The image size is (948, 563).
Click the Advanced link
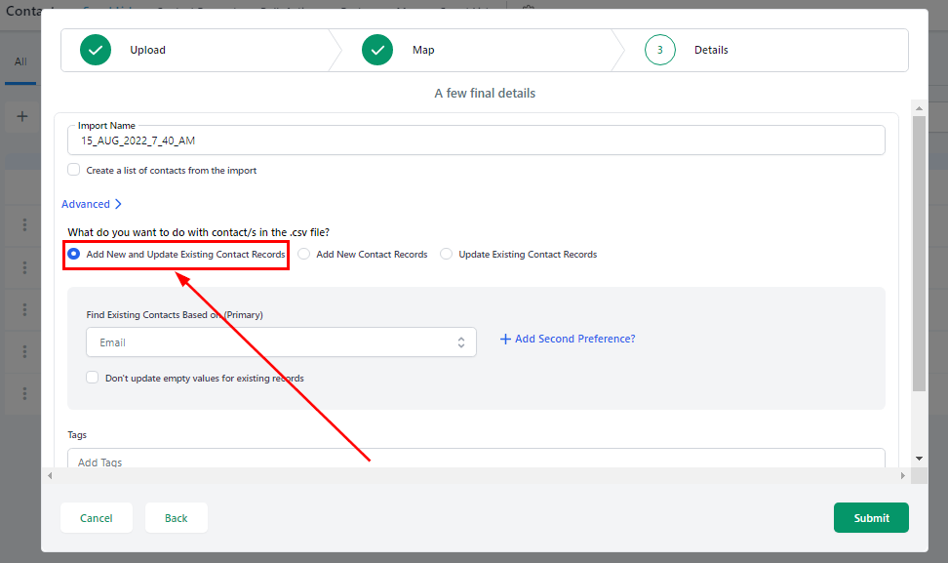point(86,204)
